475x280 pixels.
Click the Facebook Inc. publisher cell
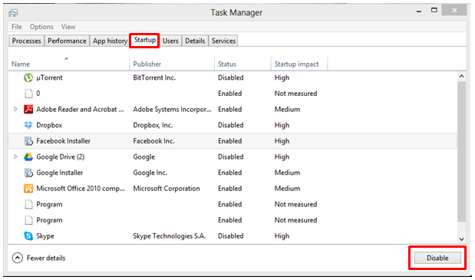[153, 141]
